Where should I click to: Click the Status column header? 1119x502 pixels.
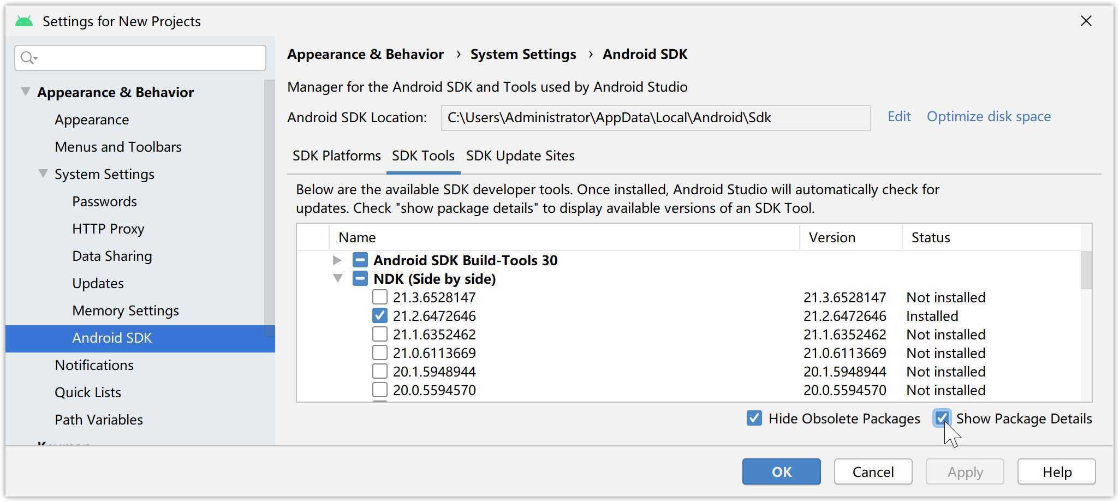(991, 237)
